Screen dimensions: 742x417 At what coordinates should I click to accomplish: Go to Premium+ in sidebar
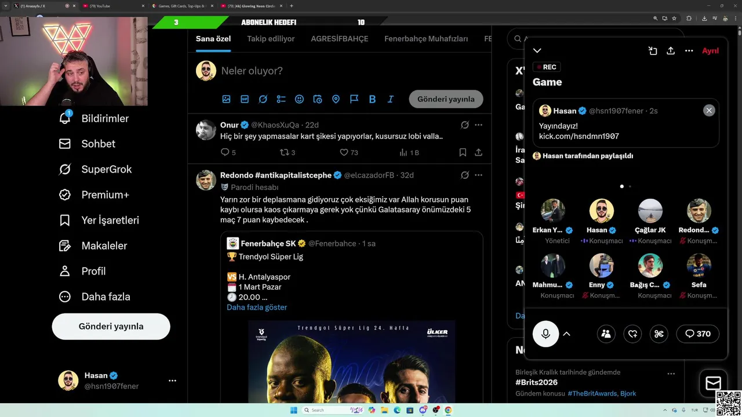tap(93, 195)
